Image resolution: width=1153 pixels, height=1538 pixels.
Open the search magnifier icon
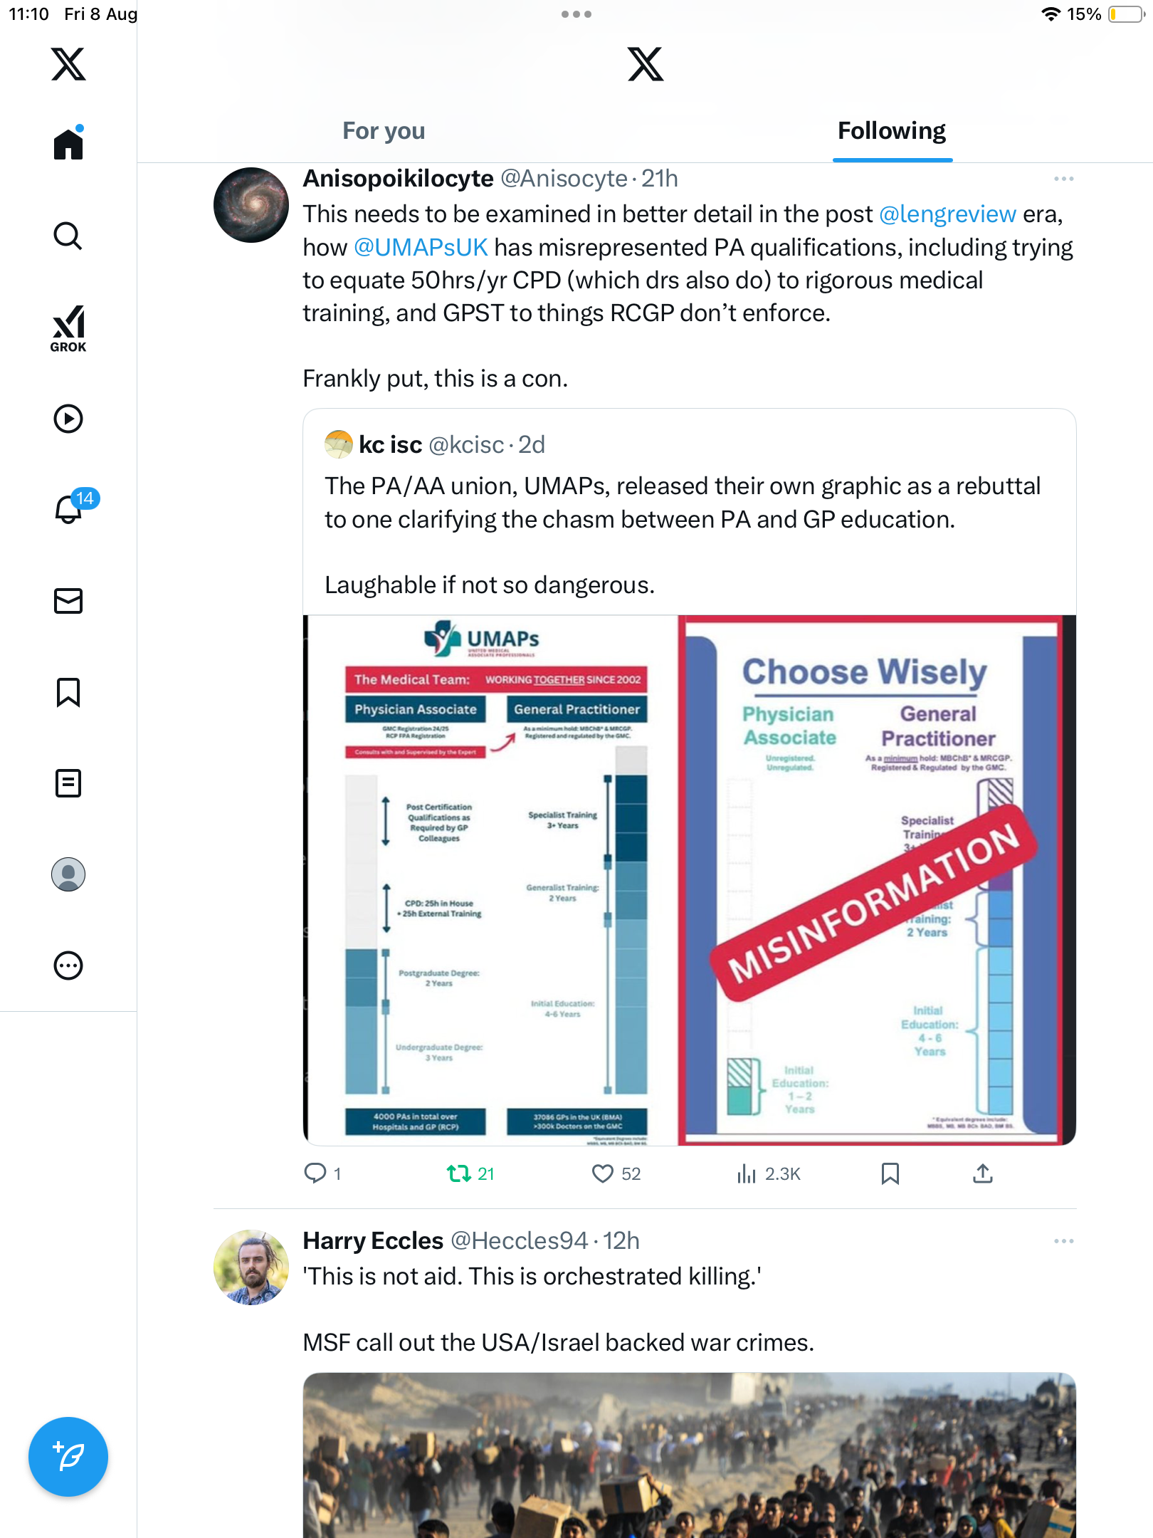[x=68, y=236]
